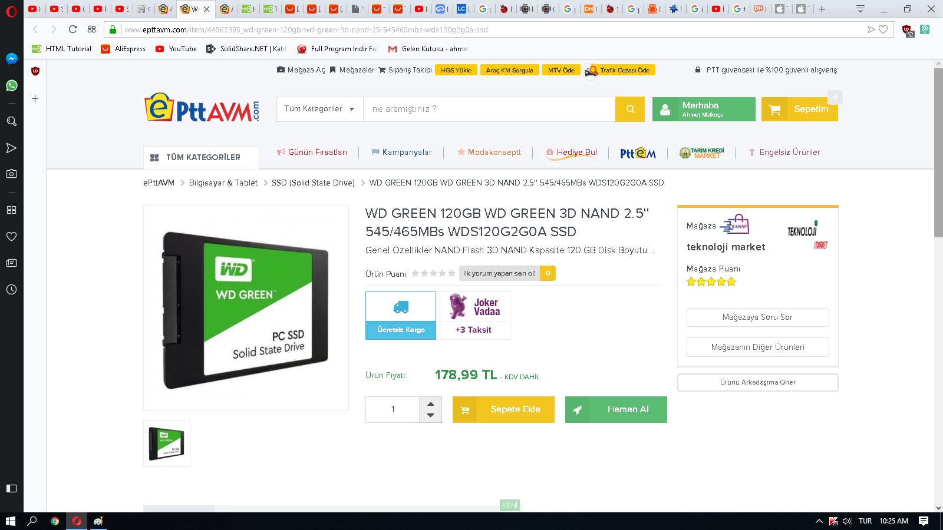Open the AliExpress bookmark
The height and width of the screenshot is (530, 943).
tap(123, 49)
